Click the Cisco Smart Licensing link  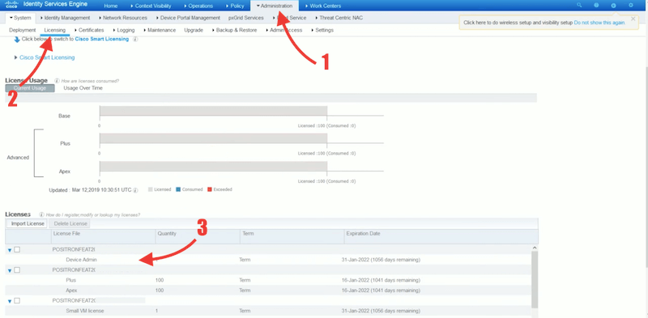coord(47,57)
